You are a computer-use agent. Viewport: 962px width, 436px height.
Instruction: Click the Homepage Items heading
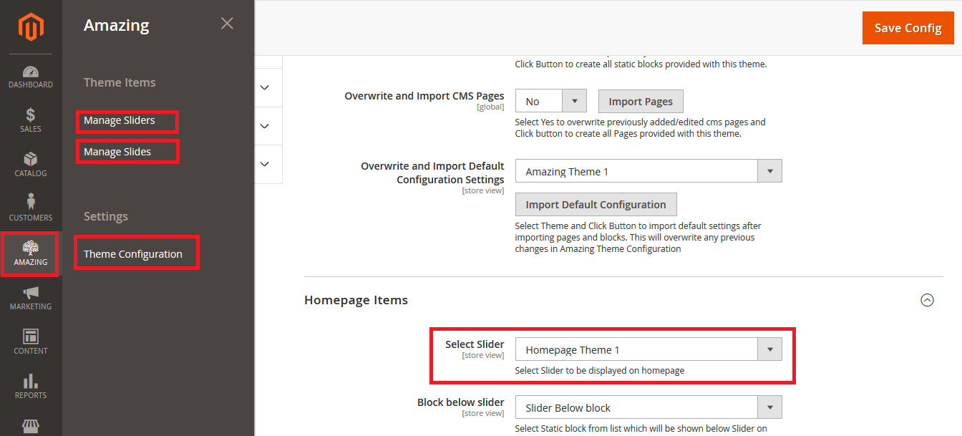pyautogui.click(x=356, y=300)
